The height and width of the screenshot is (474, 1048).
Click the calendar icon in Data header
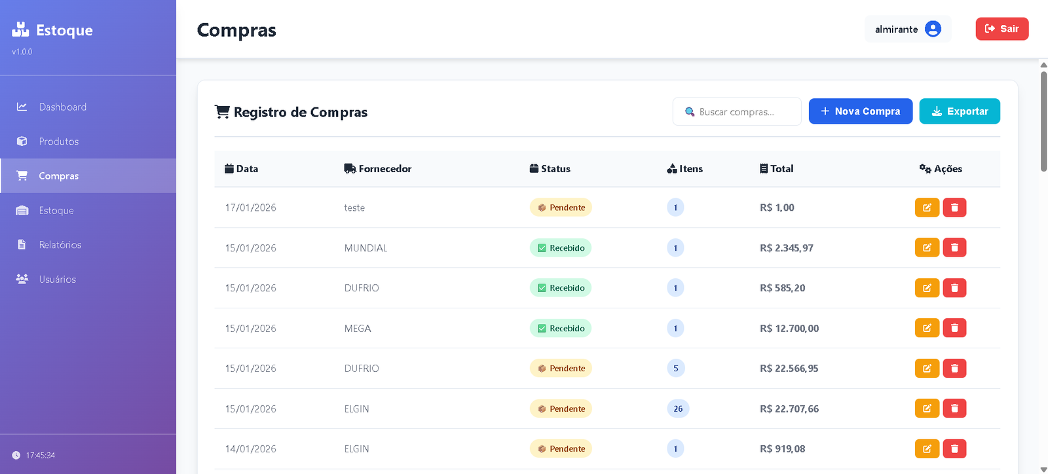pos(229,169)
